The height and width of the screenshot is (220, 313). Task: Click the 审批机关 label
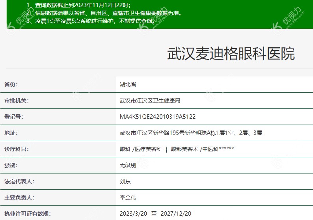17,101
